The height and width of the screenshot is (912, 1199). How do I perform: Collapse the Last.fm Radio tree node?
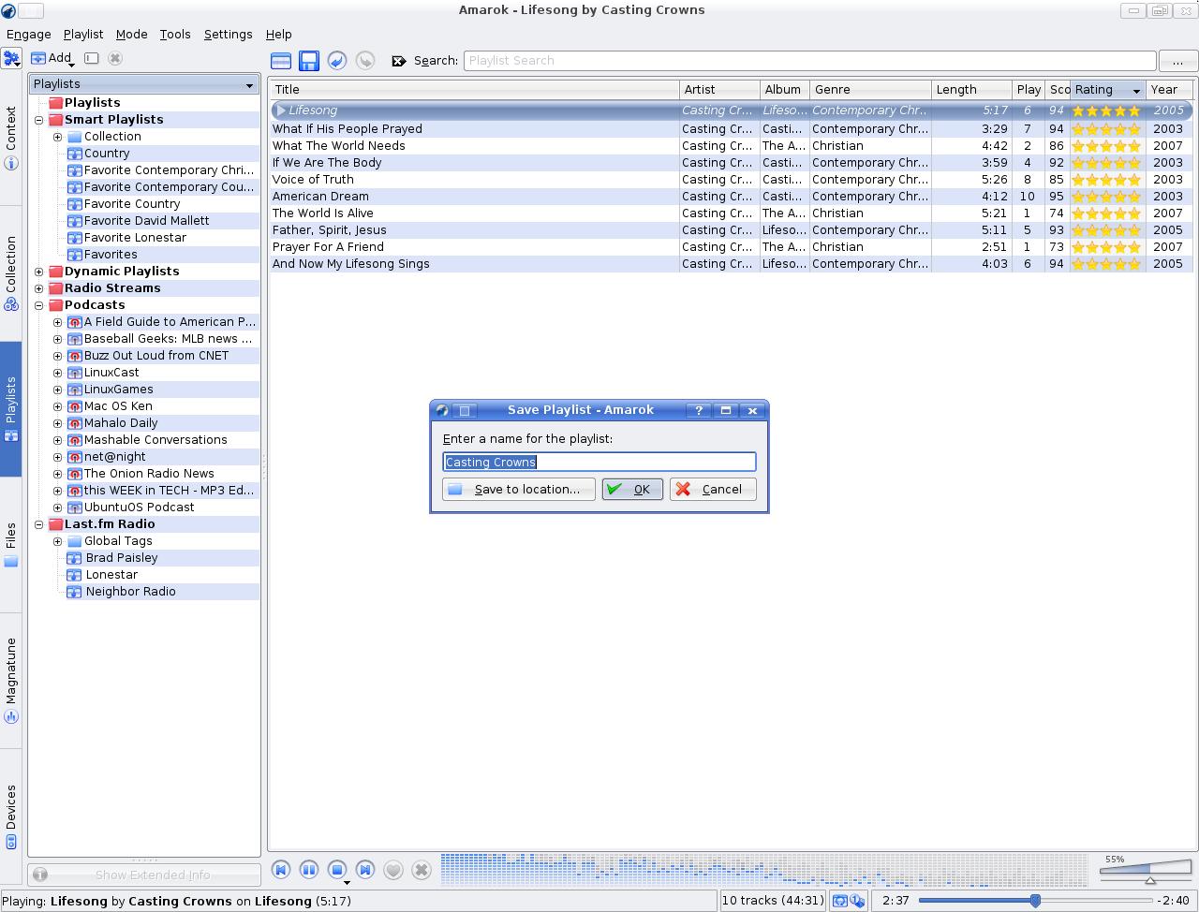[x=39, y=524]
